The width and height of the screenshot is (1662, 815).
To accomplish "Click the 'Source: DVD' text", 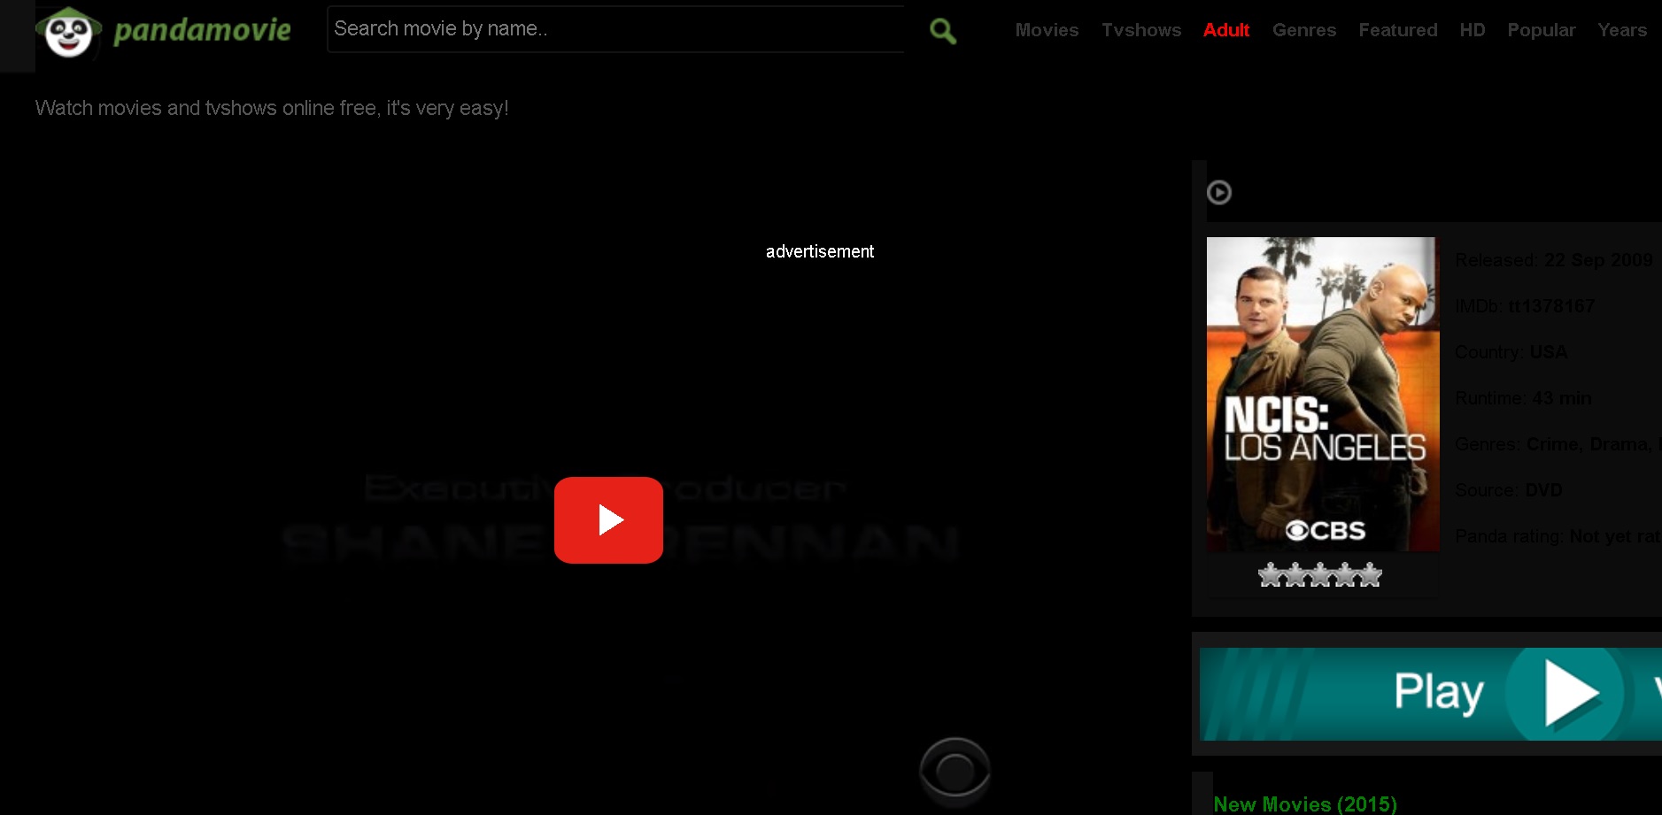I will point(1509,490).
